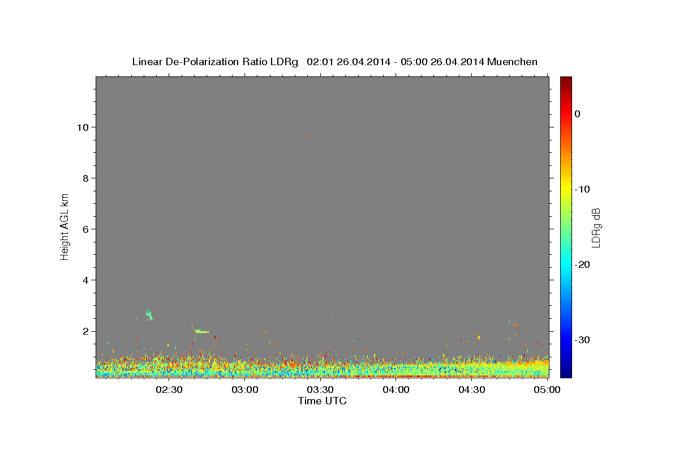679x453 pixels.
Task: Click the colorbar value -20
Action: [583, 264]
